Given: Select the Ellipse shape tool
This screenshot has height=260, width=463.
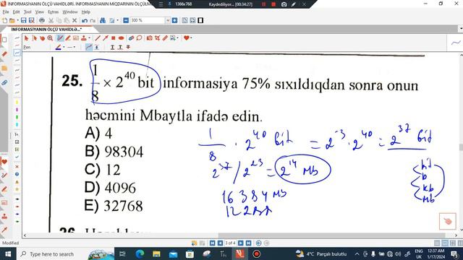Looking at the screenshot, I should tap(121, 38).
